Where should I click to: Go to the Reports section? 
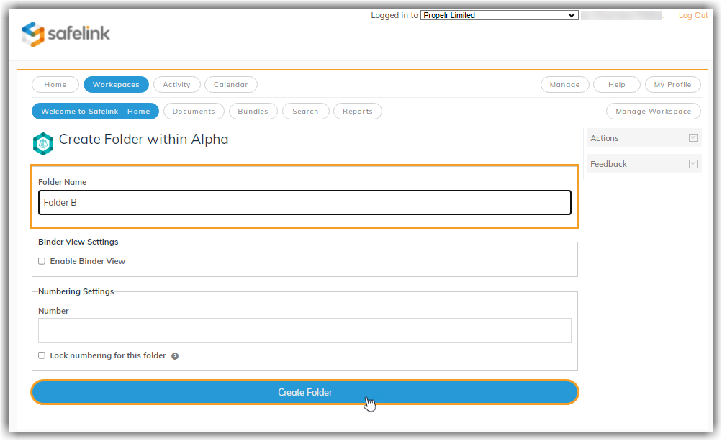(x=357, y=111)
